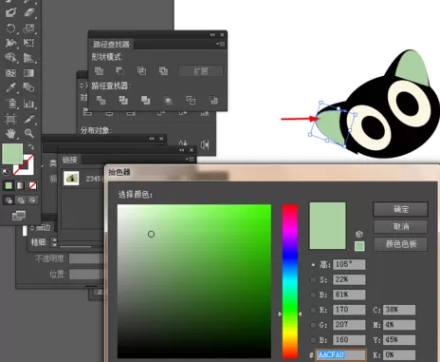Pick a color in the saturation field
Image resolution: width=440 pixels, height=362 pixels.
pos(194,281)
